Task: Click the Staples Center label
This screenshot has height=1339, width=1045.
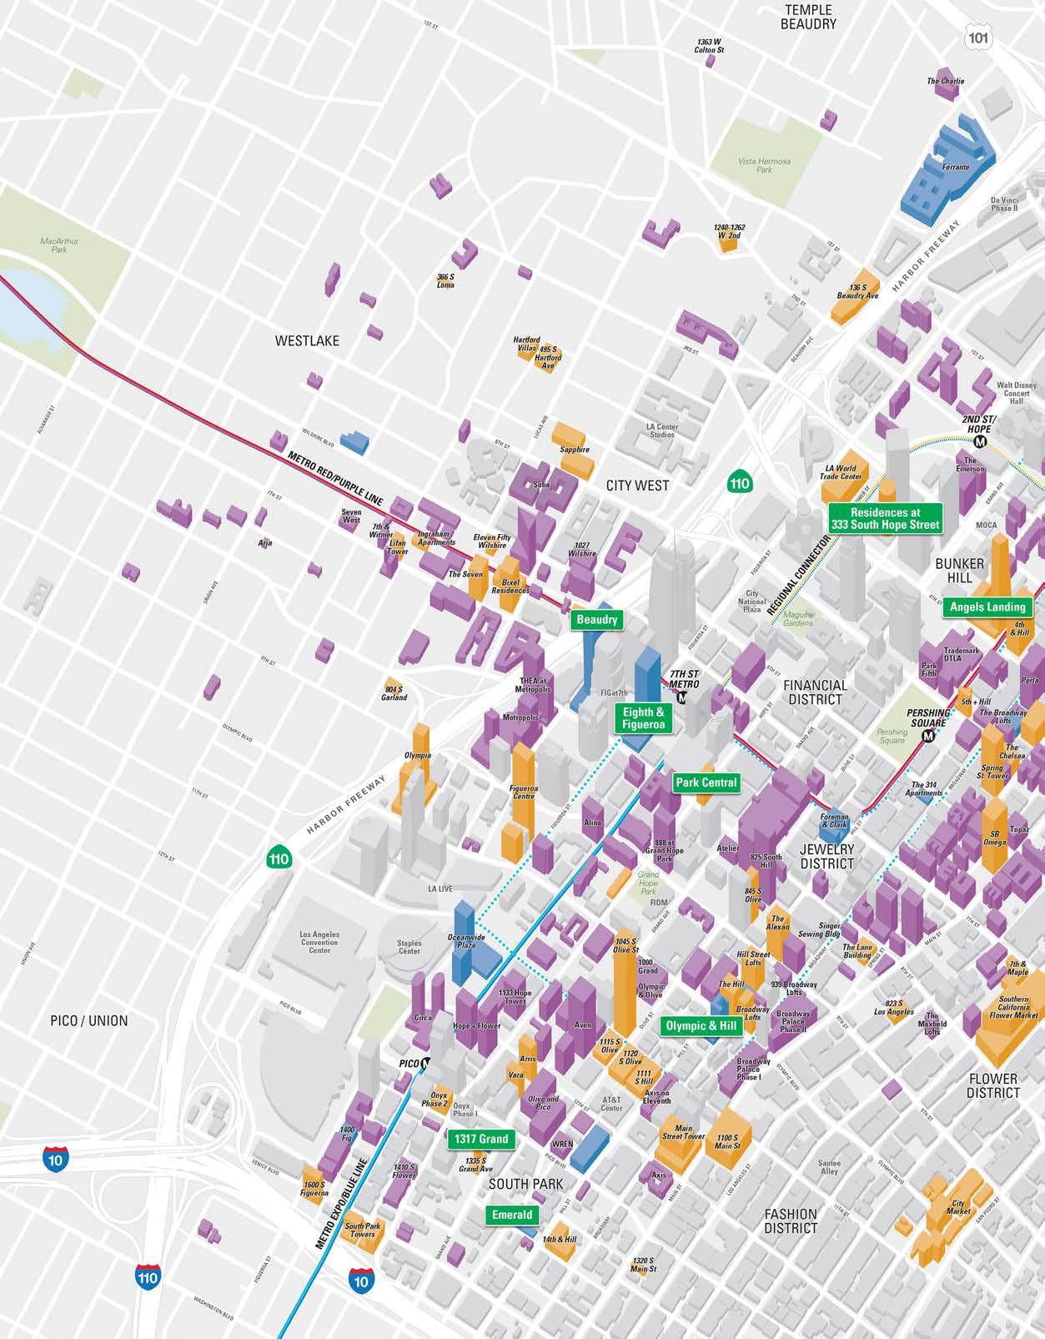Action: point(409,947)
